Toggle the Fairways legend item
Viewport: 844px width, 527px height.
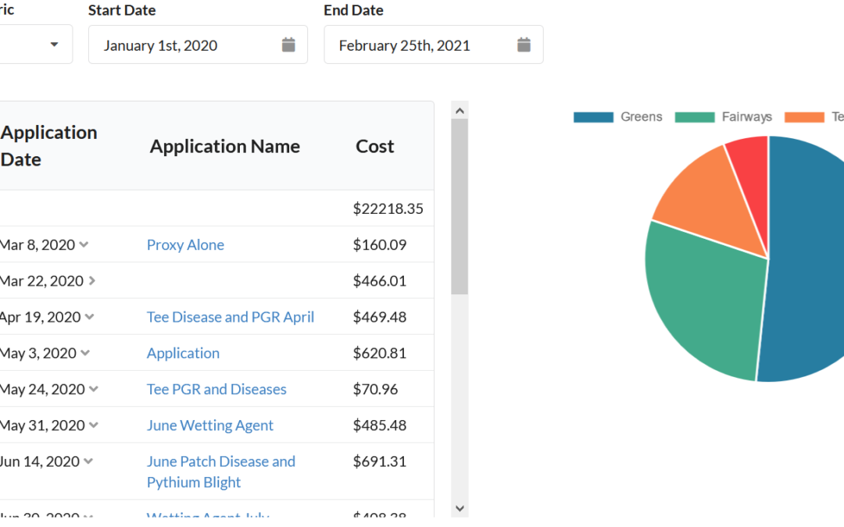click(x=723, y=117)
